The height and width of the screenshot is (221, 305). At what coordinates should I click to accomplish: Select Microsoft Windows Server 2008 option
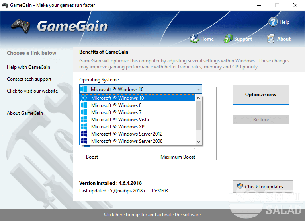[137, 141]
